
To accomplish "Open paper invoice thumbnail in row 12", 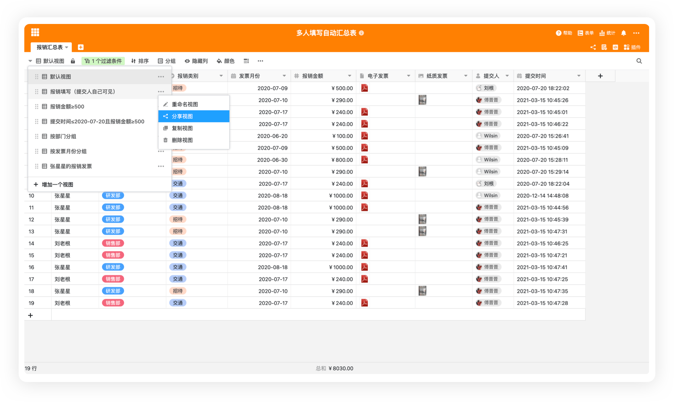I will [x=422, y=219].
